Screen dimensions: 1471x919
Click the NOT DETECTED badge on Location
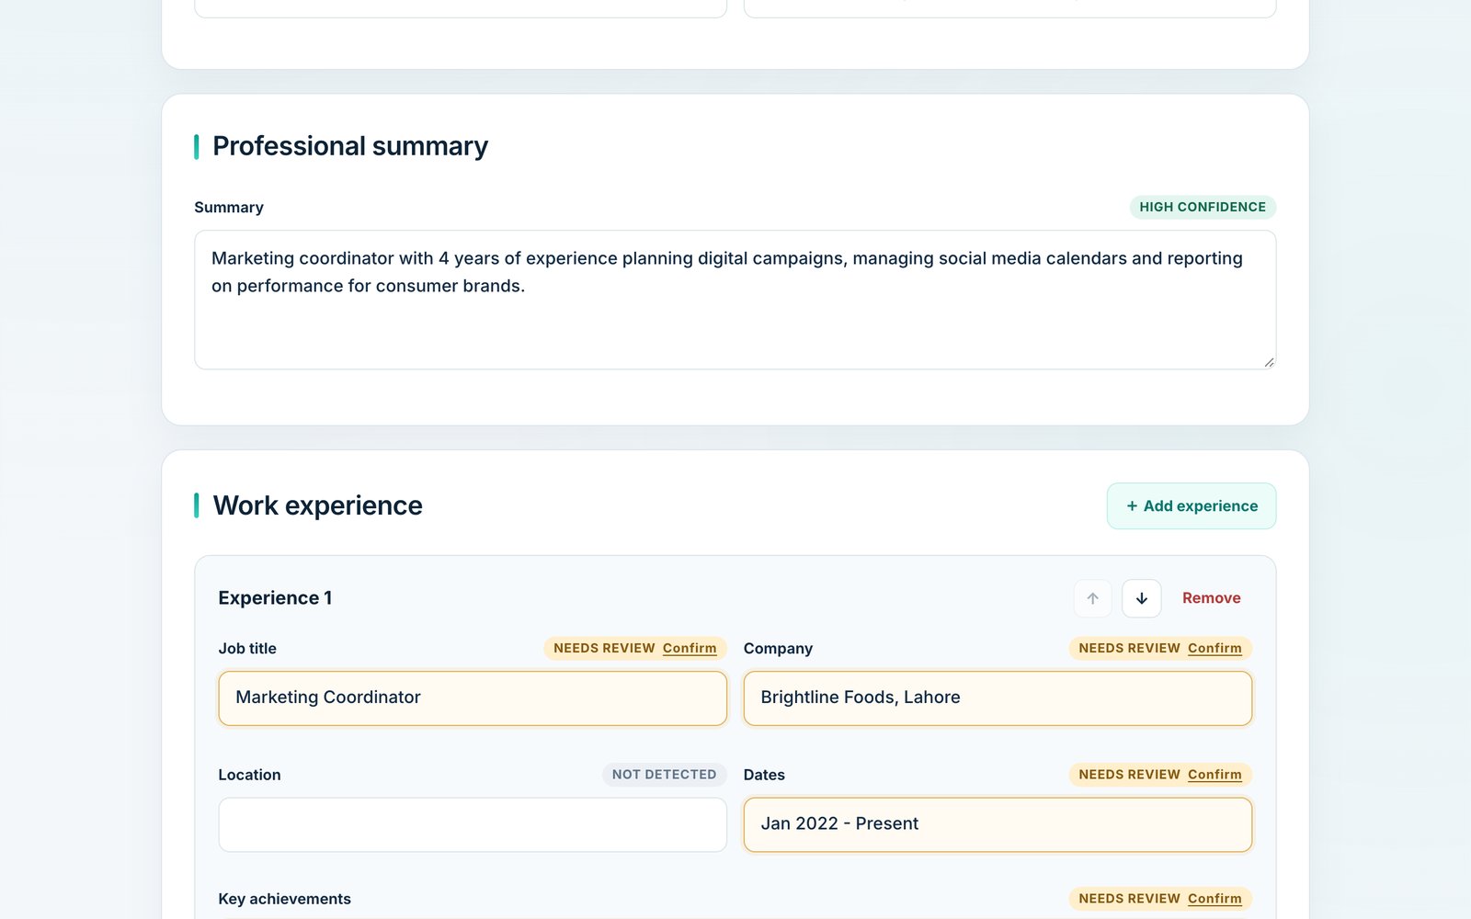(664, 775)
